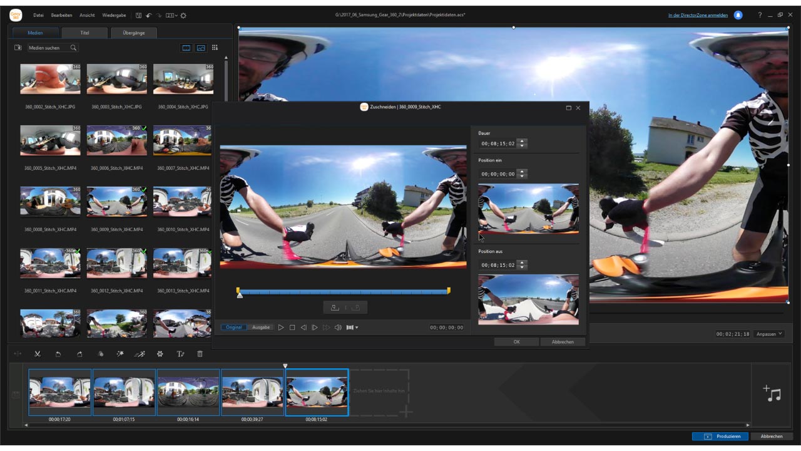
Task: Open the preview quality dropdown in trim dialog
Action: [x=352, y=328]
